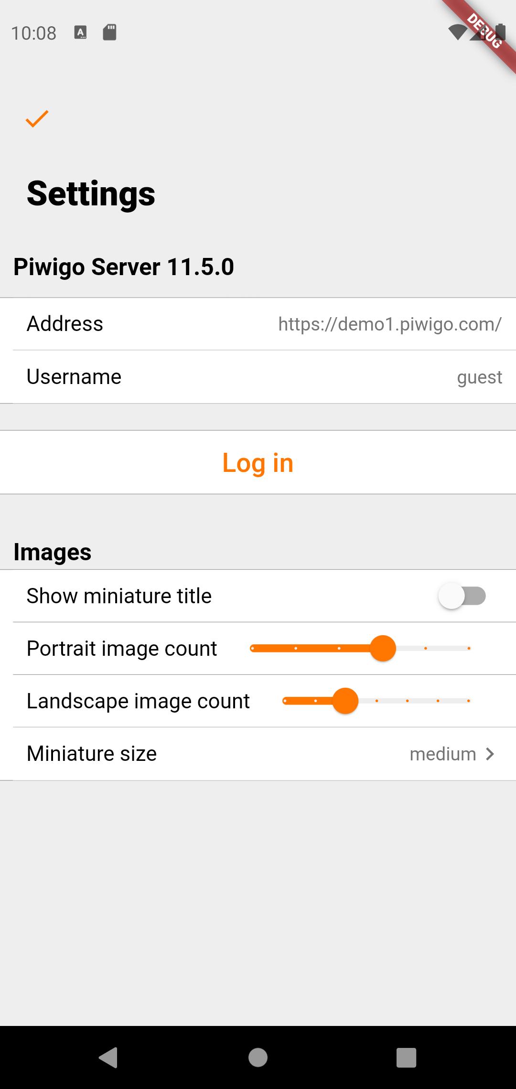
Task: Select the medium miniature size value
Action: click(443, 754)
